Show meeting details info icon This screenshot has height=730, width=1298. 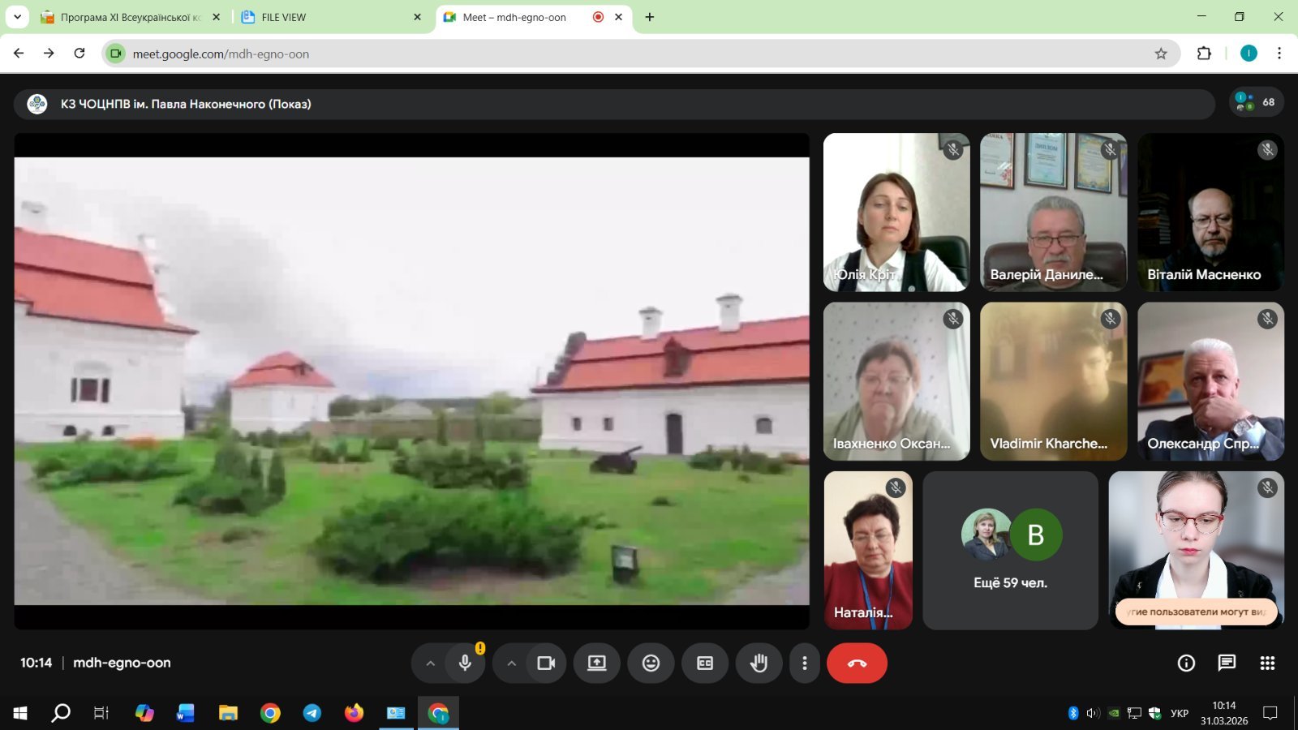(x=1186, y=663)
